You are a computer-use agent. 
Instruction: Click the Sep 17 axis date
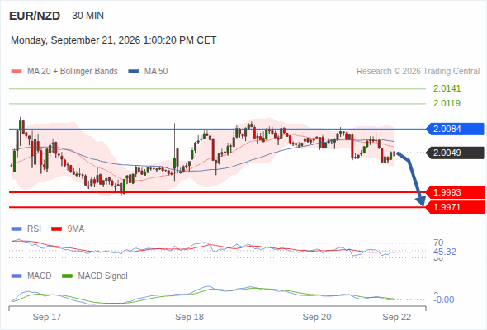click(x=47, y=317)
